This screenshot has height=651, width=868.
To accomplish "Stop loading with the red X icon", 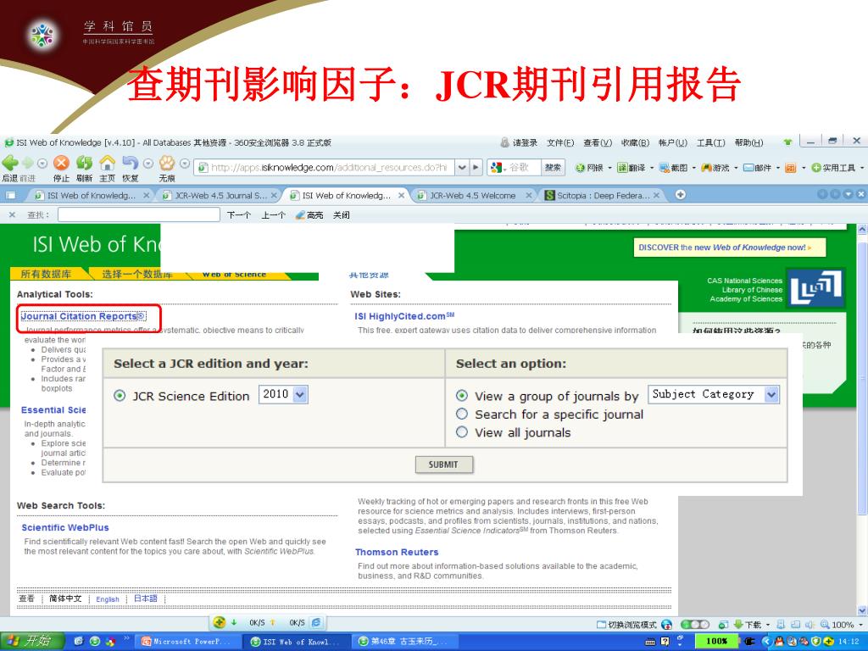I will 61,163.
